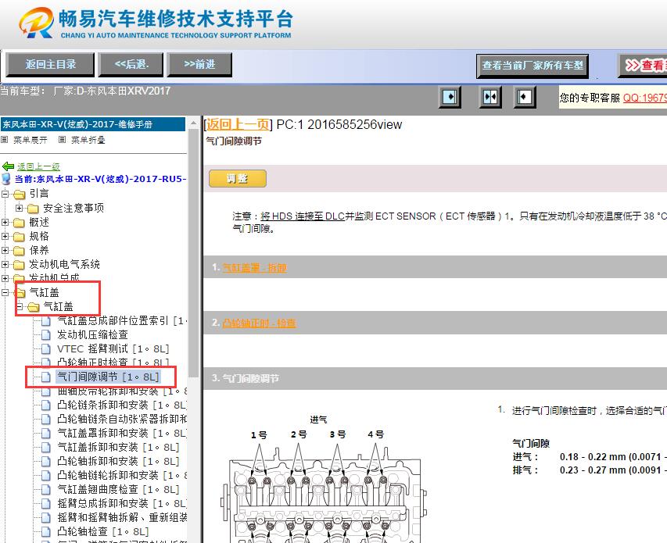Click page icon beside 发动机压缩检查
Image resolution: width=667 pixels, height=543 pixels.
46,335
